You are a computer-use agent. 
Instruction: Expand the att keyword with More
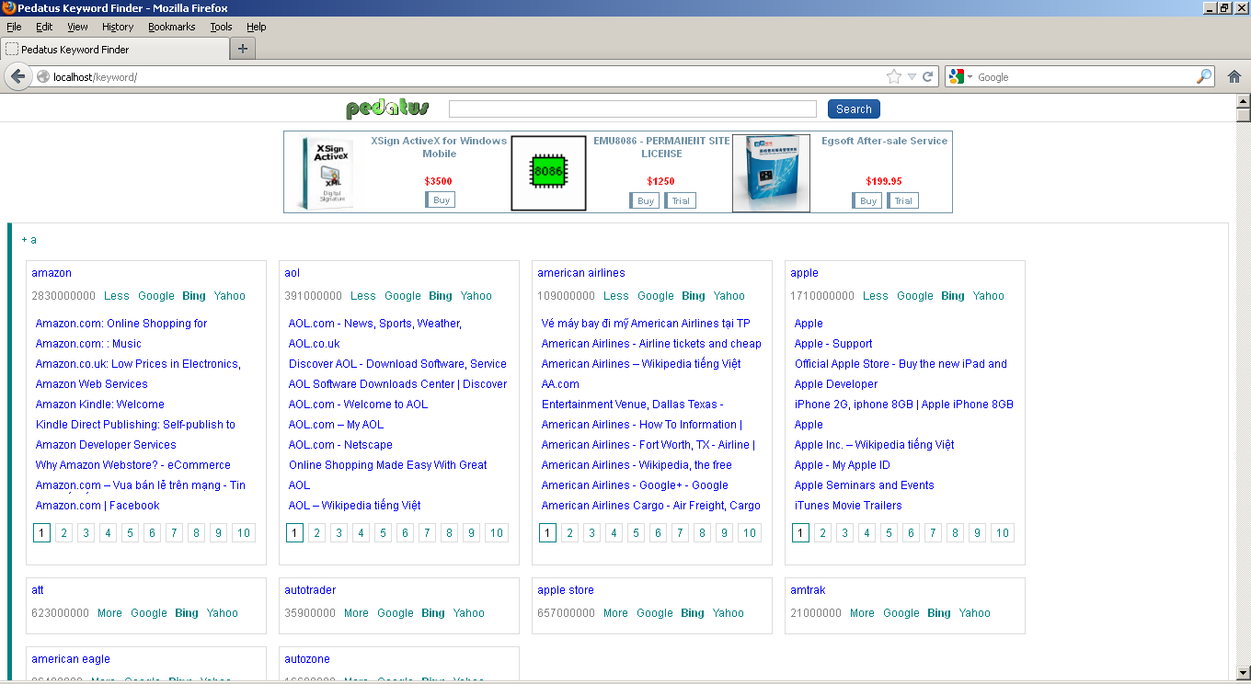click(x=109, y=613)
